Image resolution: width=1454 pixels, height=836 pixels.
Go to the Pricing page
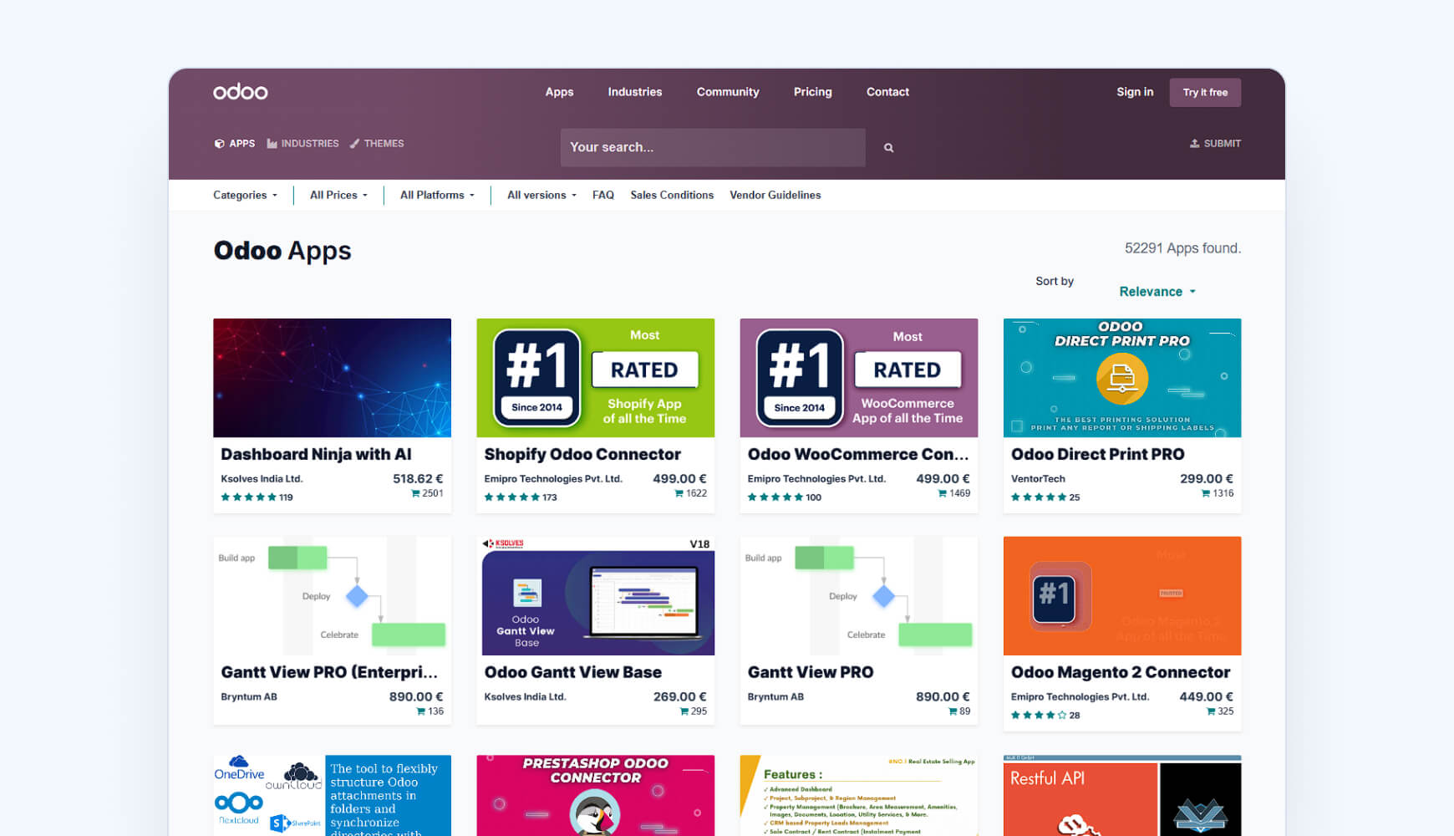(x=813, y=92)
